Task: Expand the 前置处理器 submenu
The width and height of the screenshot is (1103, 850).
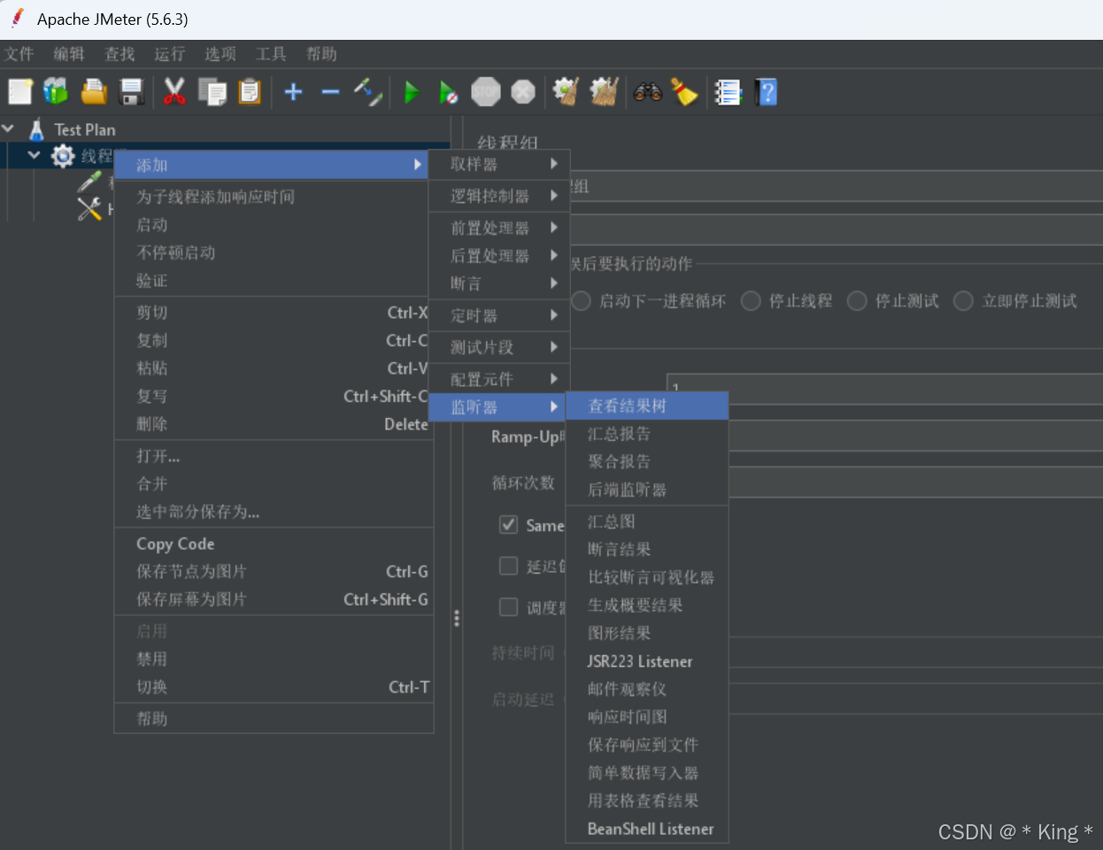Action: (x=499, y=228)
